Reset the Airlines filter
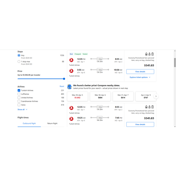The image size is (176, 176). pyautogui.click(x=62, y=86)
